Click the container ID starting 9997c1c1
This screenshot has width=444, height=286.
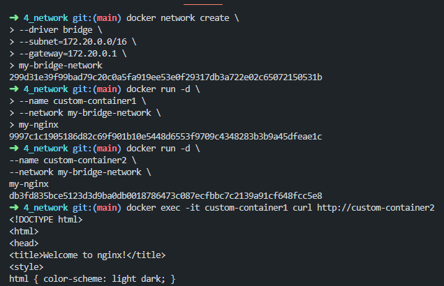pyautogui.click(x=165, y=137)
